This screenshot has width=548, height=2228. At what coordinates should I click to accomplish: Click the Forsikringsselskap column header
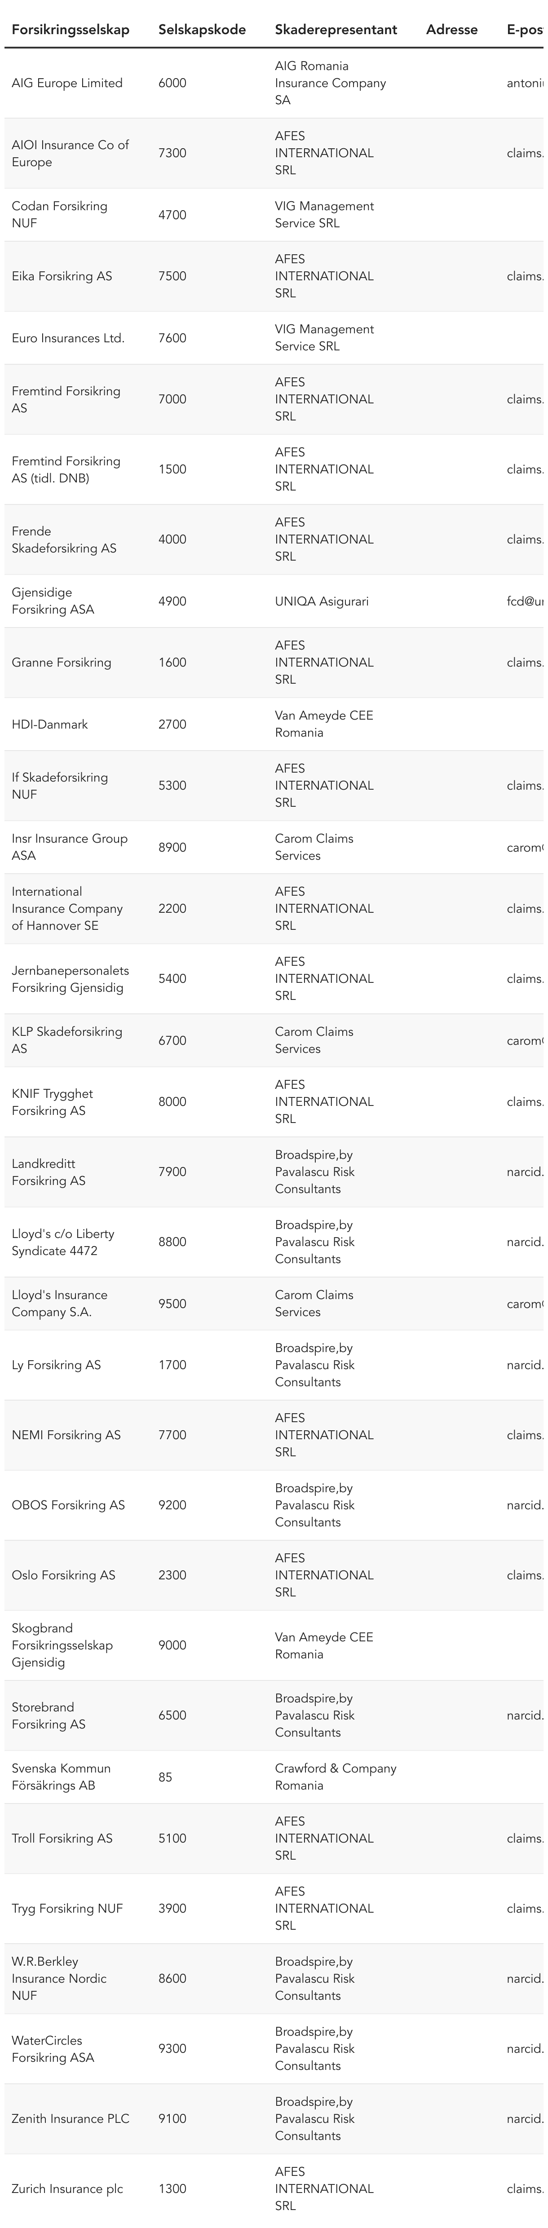(x=70, y=29)
